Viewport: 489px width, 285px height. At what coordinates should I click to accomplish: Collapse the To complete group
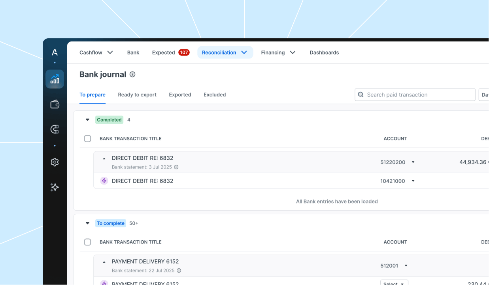point(88,223)
